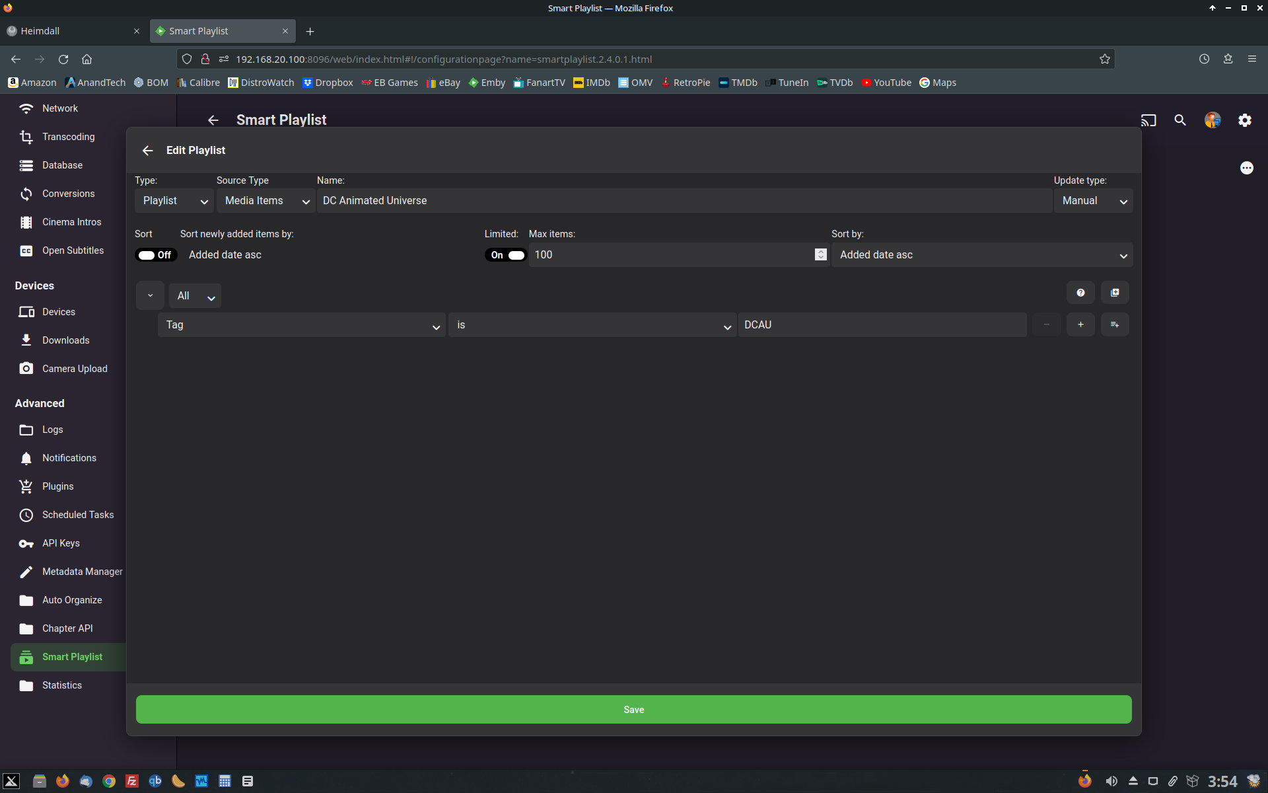The width and height of the screenshot is (1268, 793).
Task: Save the playlist with the green Save button
Action: coord(634,709)
